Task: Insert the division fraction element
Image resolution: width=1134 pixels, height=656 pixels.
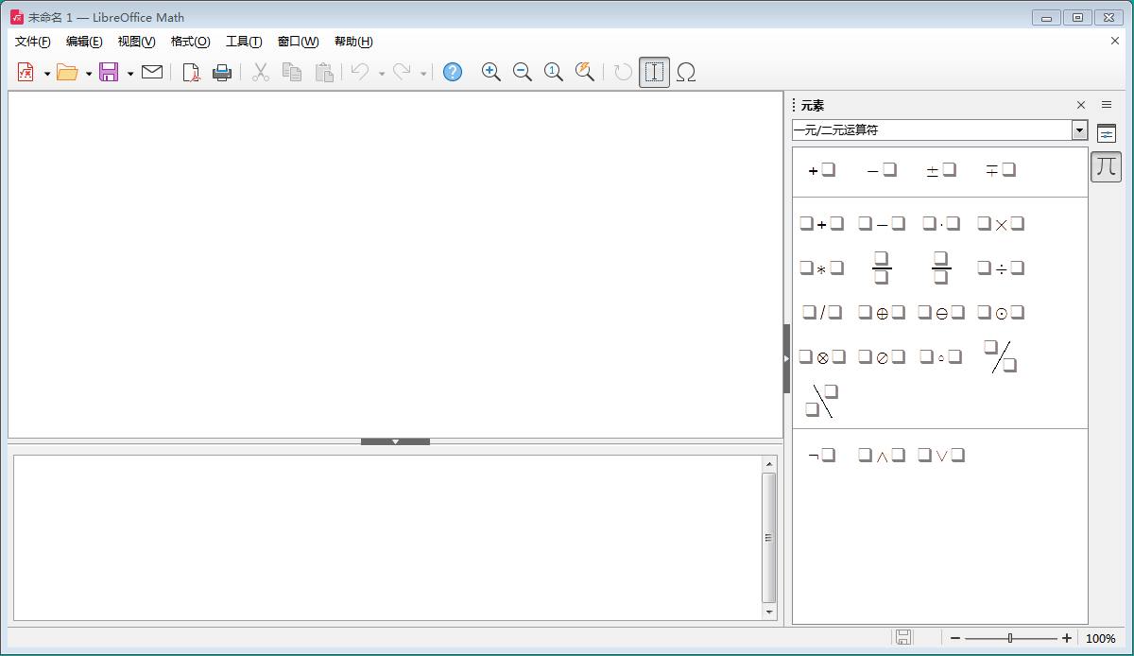Action: [x=881, y=268]
